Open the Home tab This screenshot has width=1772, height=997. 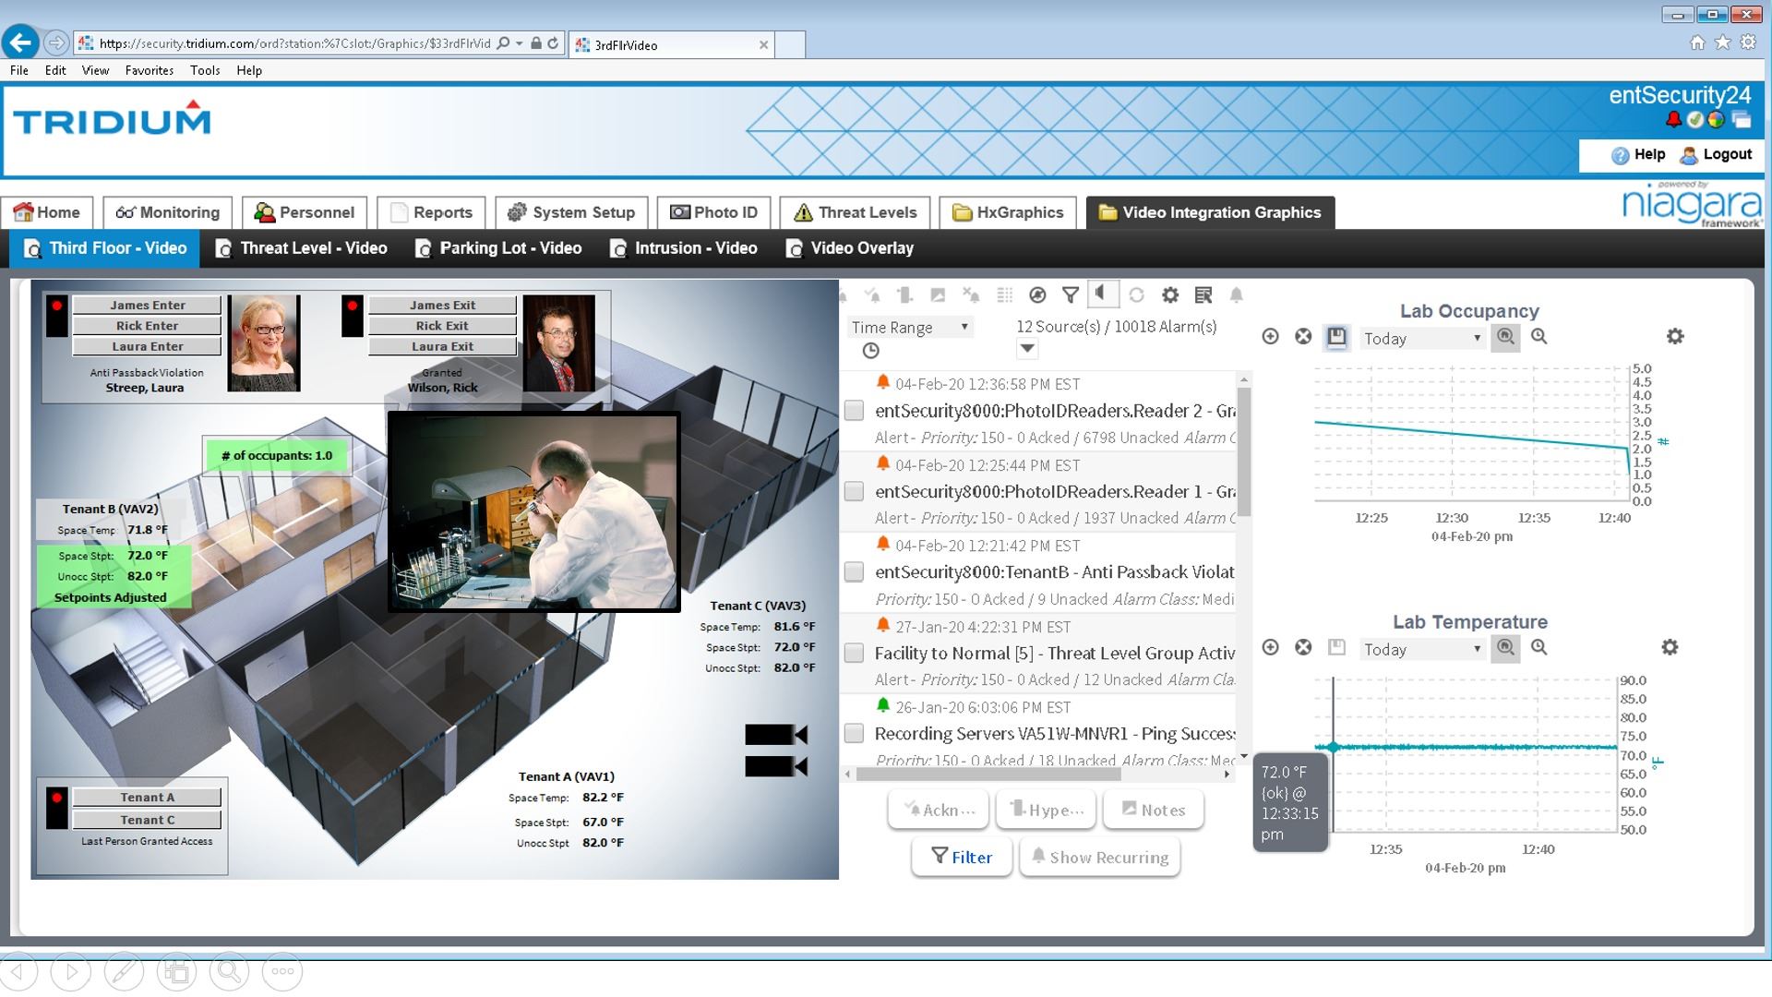pos(47,212)
